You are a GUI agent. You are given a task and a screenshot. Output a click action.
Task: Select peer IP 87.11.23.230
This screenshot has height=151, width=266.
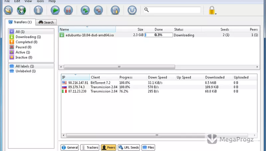point(77,91)
